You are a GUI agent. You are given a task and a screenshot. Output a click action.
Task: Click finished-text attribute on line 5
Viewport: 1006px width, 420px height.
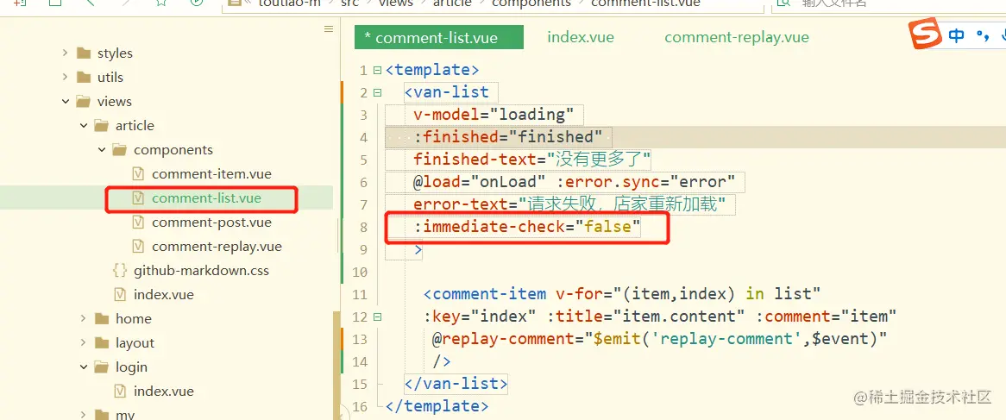click(x=531, y=160)
